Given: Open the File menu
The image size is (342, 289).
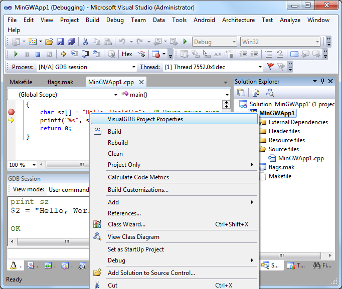Looking at the screenshot, I should pos(12,20).
